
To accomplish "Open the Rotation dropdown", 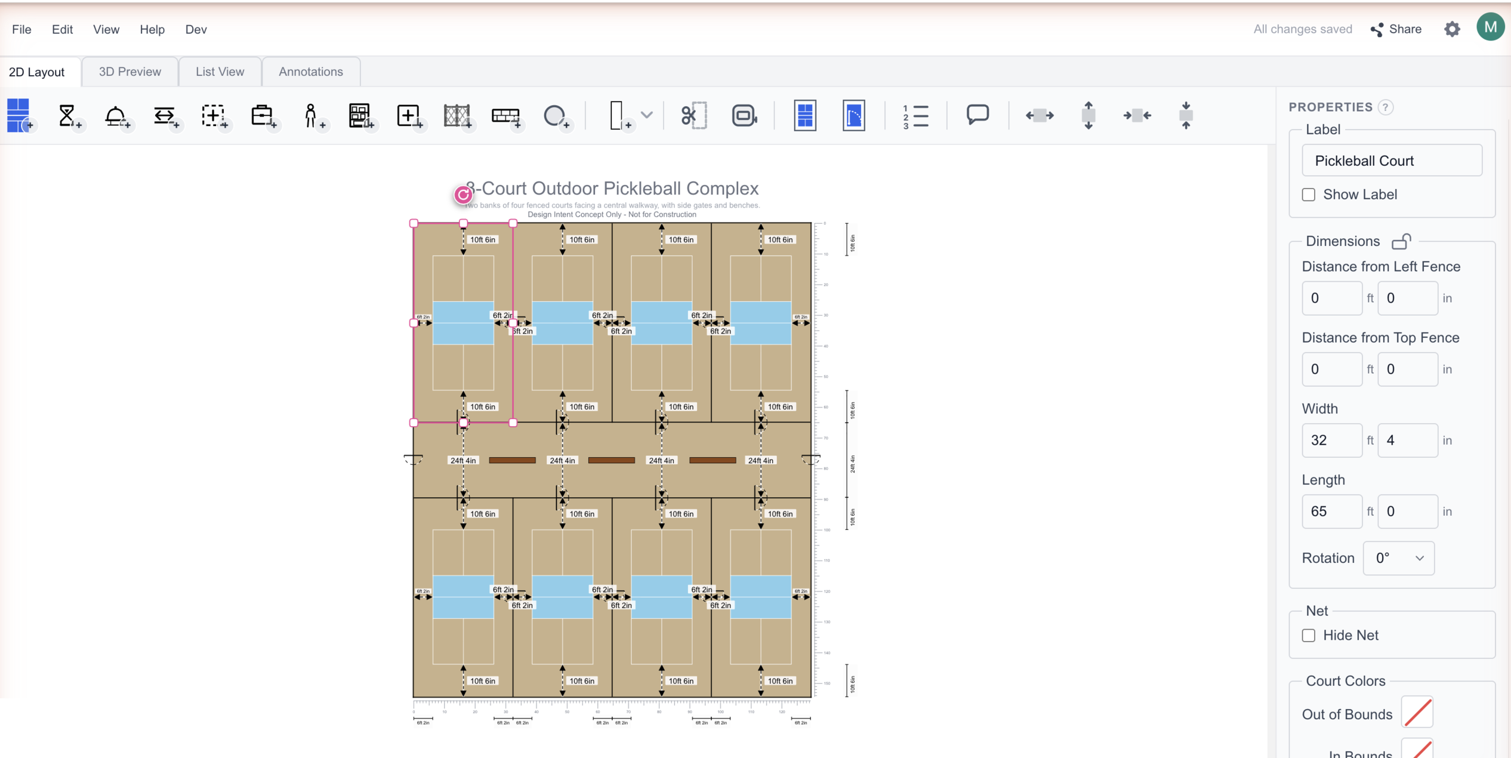I will [x=1398, y=558].
